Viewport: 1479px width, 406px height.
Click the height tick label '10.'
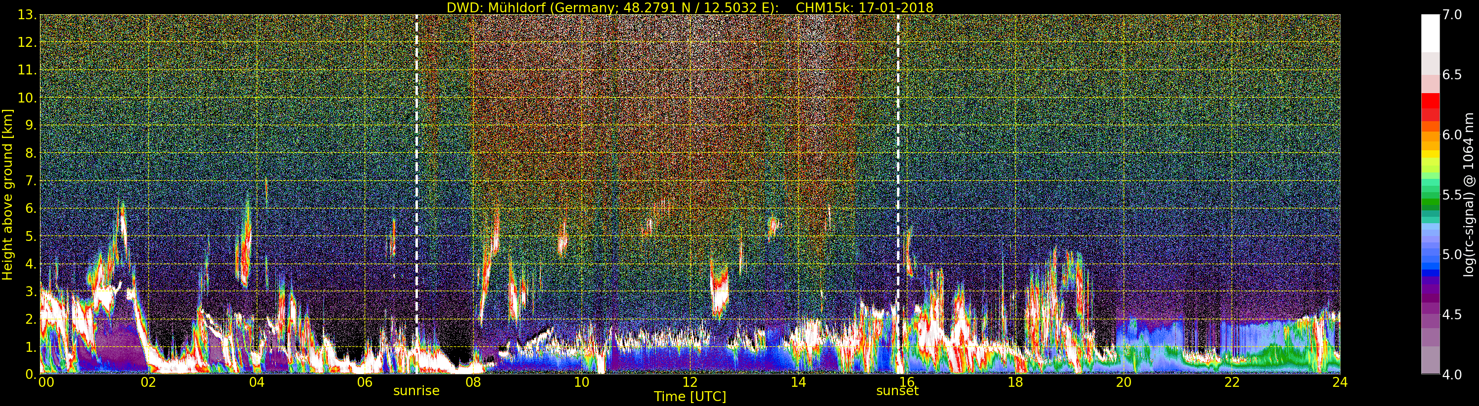click(28, 98)
